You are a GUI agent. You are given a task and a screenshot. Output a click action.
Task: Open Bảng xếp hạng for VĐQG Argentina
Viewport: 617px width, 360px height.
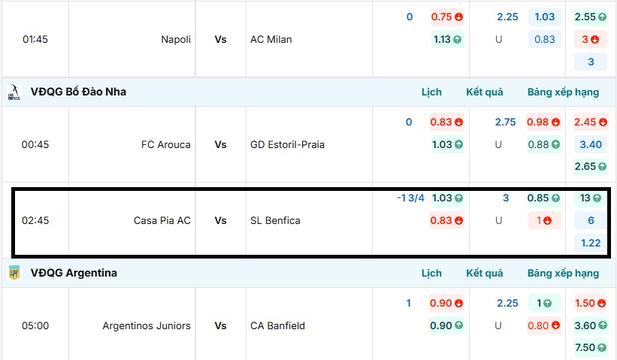coord(563,273)
